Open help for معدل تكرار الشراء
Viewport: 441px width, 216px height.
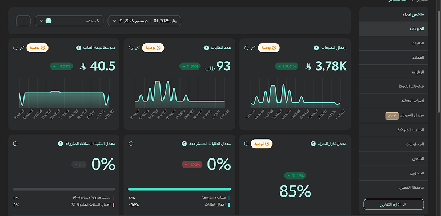(x=313, y=144)
